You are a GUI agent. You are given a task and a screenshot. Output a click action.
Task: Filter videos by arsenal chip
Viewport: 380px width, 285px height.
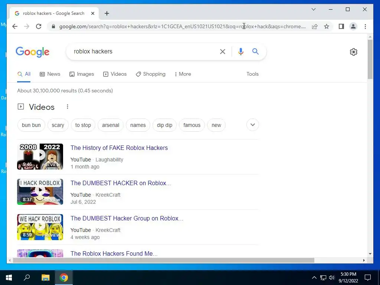point(111,125)
